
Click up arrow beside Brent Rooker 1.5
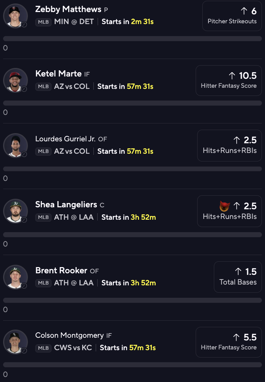pyautogui.click(x=238, y=271)
